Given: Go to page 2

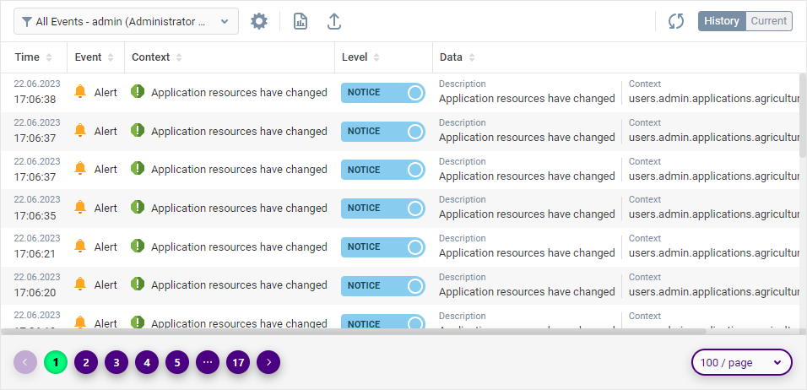Looking at the screenshot, I should click(86, 362).
